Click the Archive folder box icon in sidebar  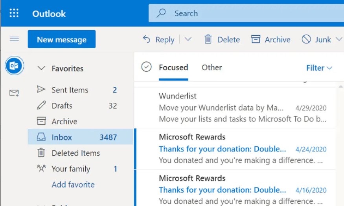41,121
